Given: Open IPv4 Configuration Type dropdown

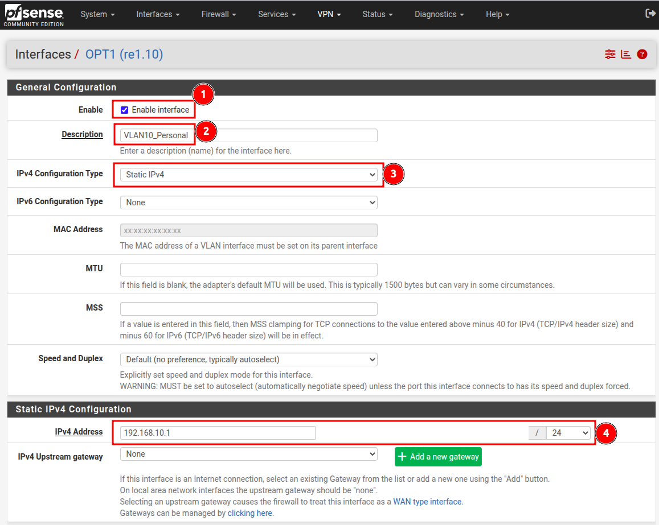Looking at the screenshot, I should point(249,175).
